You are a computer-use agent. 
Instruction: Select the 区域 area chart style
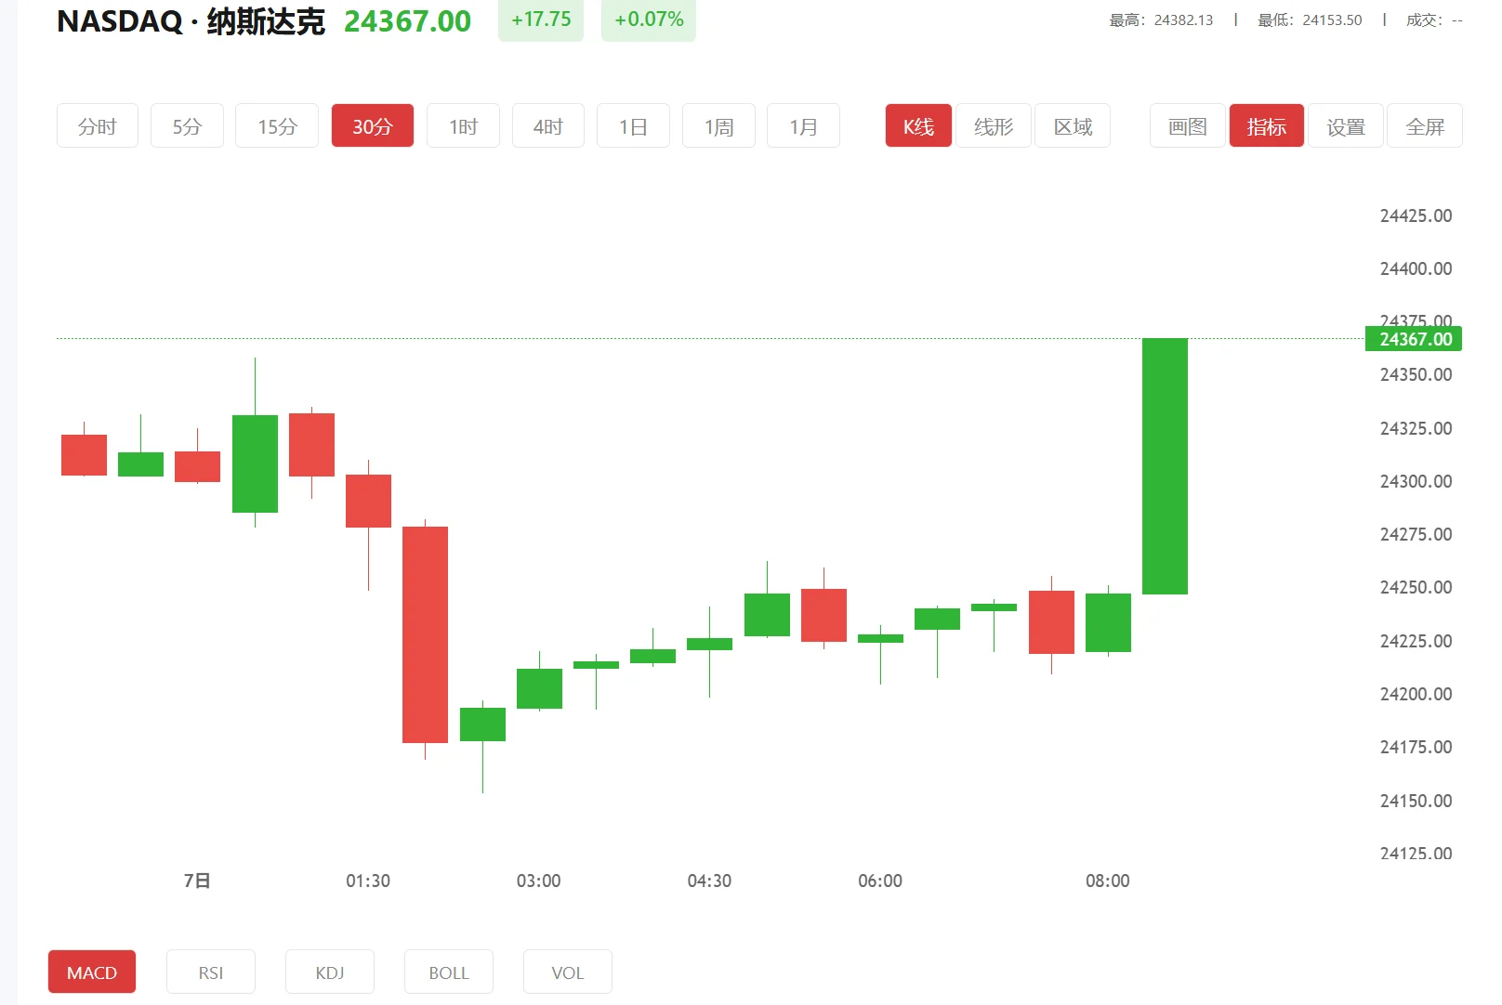point(1073,125)
